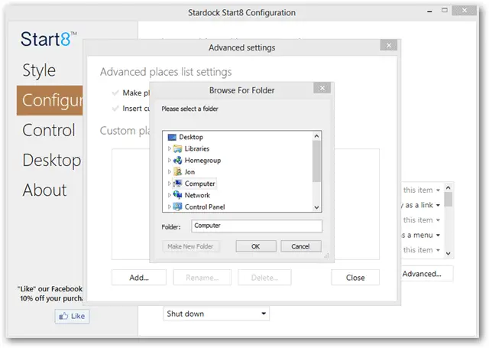Open the Style section in sidebar
Image resolution: width=489 pixels, height=348 pixels.
[x=39, y=70]
